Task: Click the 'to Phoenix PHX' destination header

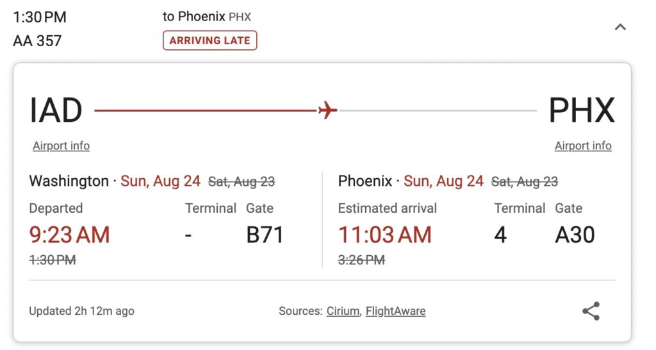Action: (207, 17)
